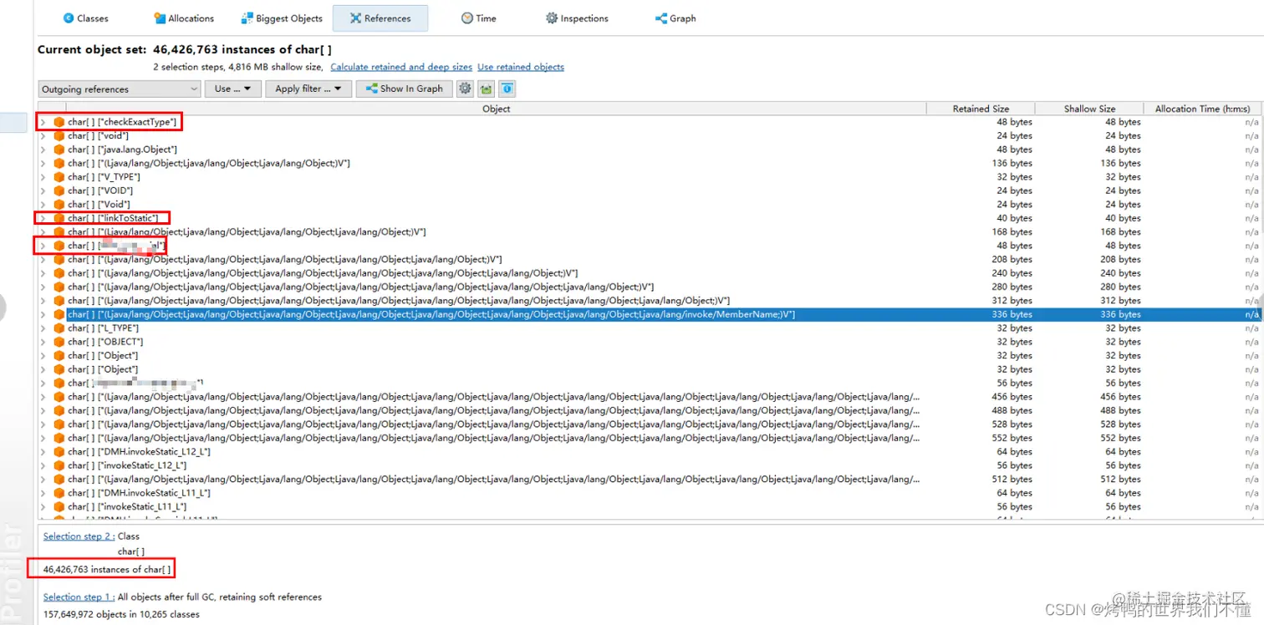Expand the "L_TYPE" char[] row
The width and height of the screenshot is (1264, 625).
[x=43, y=328]
